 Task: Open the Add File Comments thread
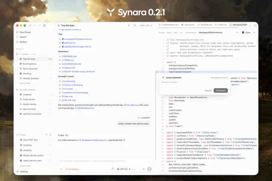tap(36, 114)
